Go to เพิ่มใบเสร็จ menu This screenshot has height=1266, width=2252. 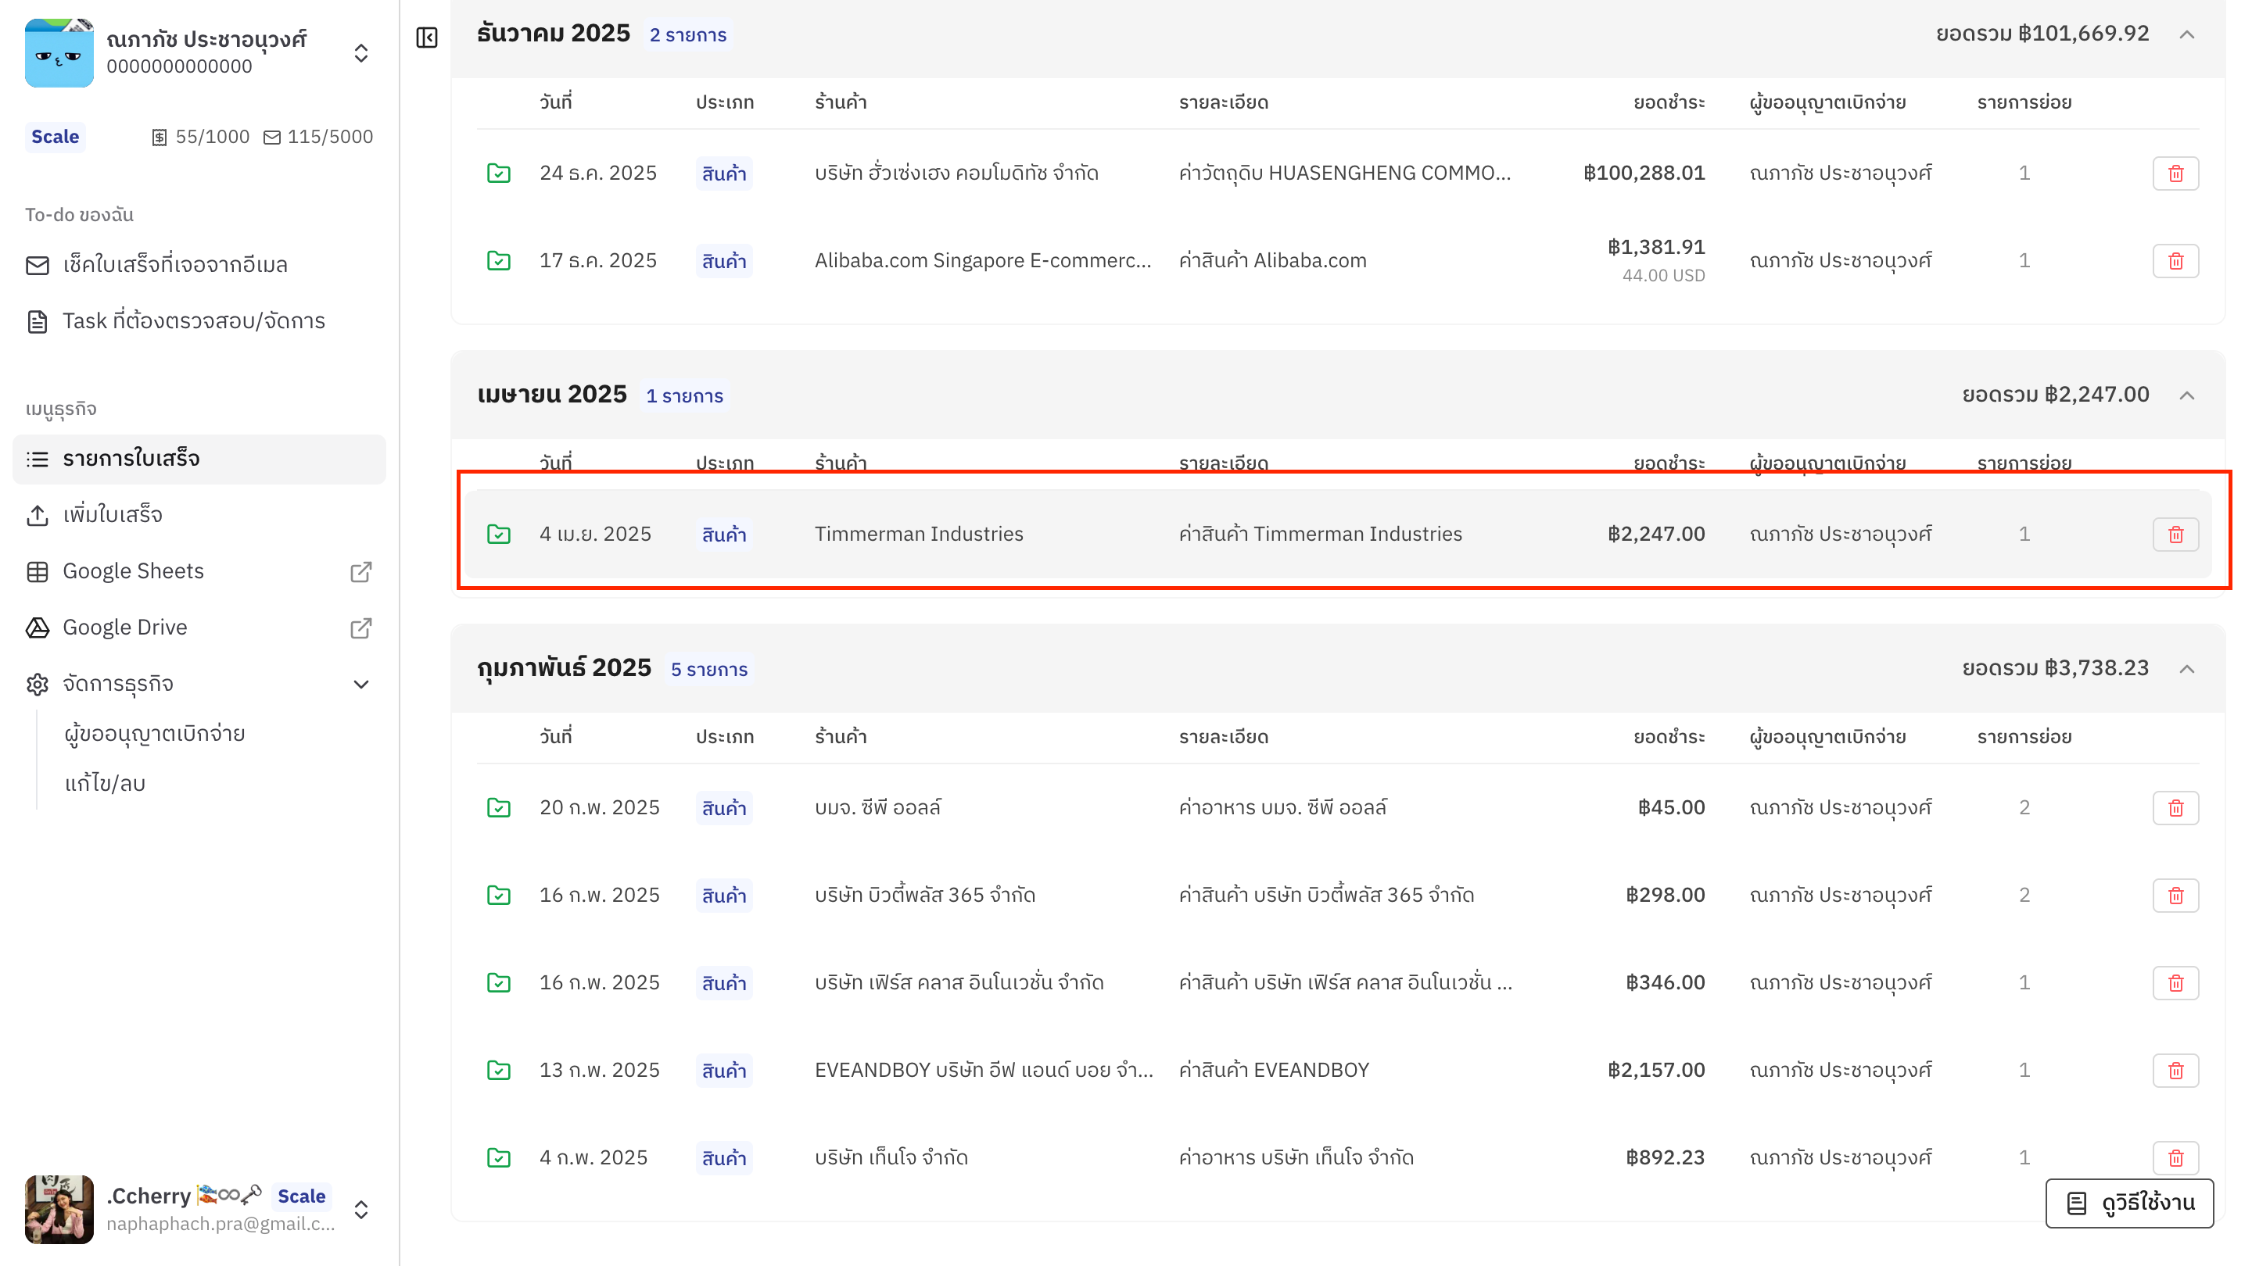[x=112, y=515]
